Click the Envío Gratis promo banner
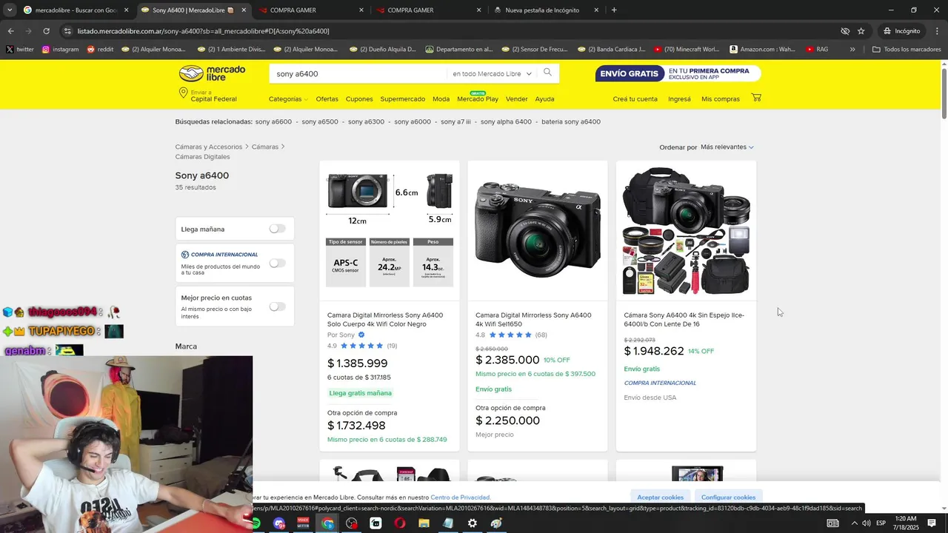The image size is (948, 533). coord(678,73)
